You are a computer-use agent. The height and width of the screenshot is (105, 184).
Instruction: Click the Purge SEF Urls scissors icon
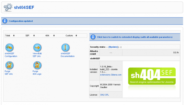tap(9, 65)
